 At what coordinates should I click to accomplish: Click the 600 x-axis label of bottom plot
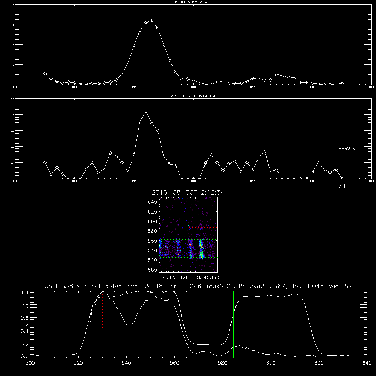[271, 363]
